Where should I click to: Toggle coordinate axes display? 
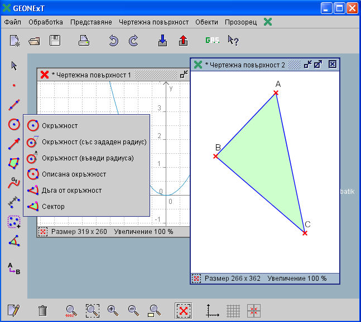[212, 311]
